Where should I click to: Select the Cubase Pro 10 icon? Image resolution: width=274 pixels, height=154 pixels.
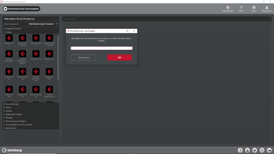(x=23, y=89)
